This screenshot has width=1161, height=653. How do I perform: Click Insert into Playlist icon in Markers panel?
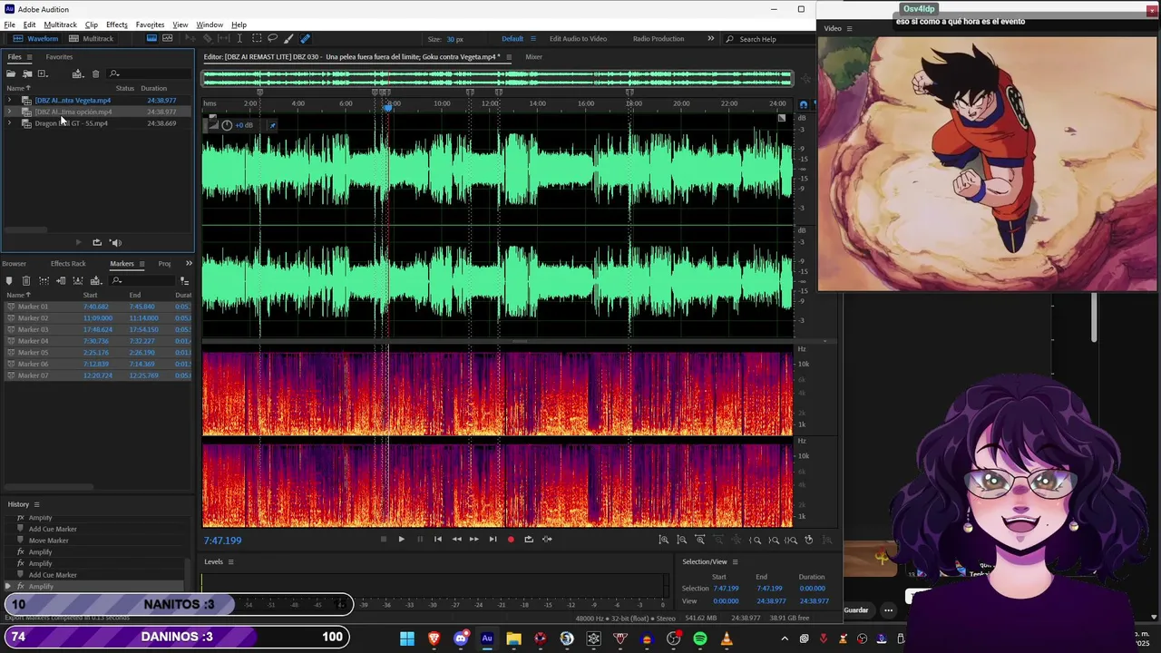point(61,281)
